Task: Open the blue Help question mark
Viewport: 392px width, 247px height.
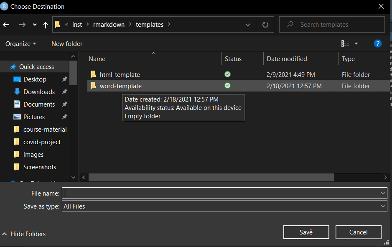Action: pos(377,43)
